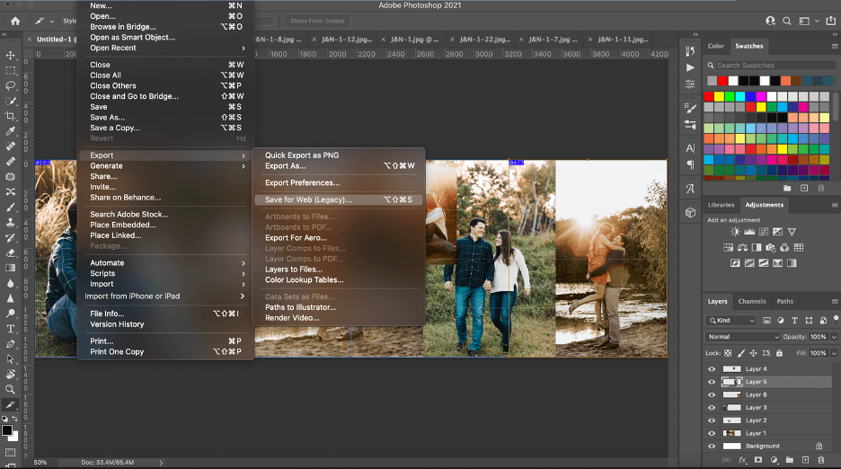
Task: Toggle lock transparent pixels icon
Action: [728, 353]
